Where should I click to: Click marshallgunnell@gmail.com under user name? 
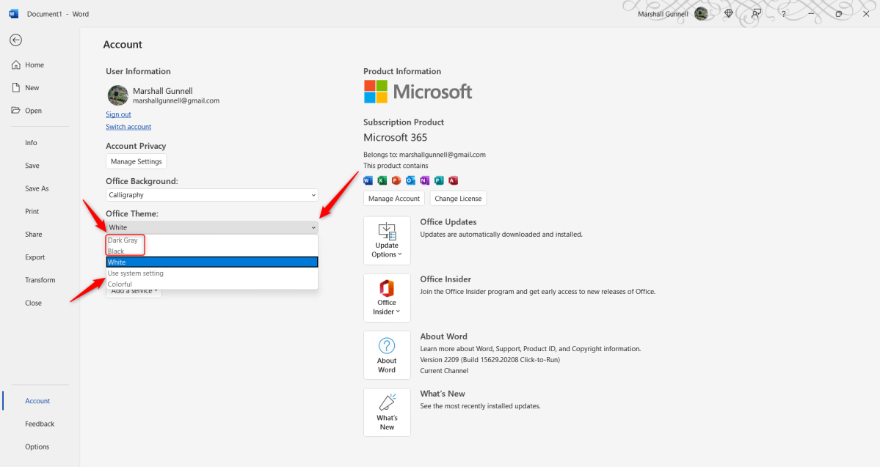(176, 101)
